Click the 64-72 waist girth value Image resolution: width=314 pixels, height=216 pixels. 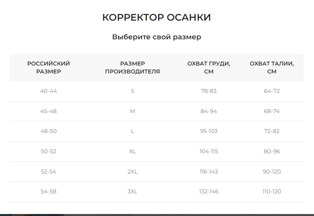[272, 91]
